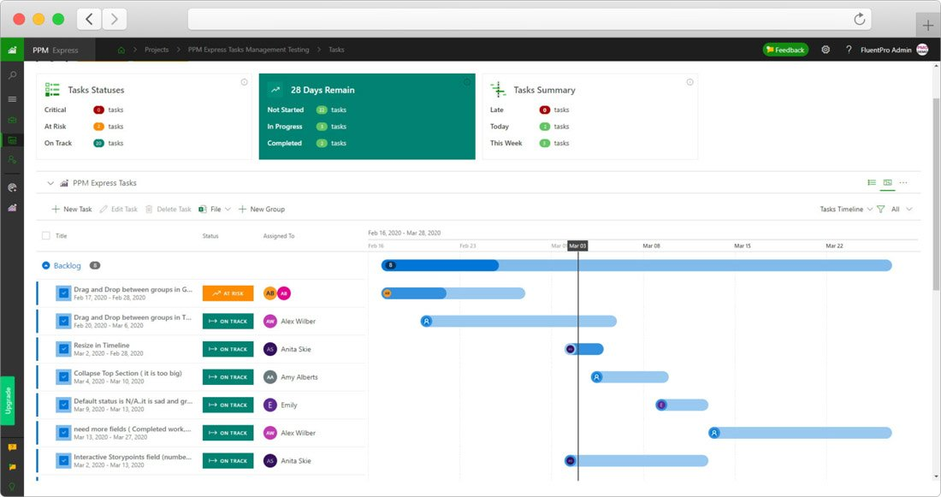This screenshot has width=941, height=497.
Task: Open PPM Express Tasks Management Testing breadcrumb
Action: click(x=248, y=50)
